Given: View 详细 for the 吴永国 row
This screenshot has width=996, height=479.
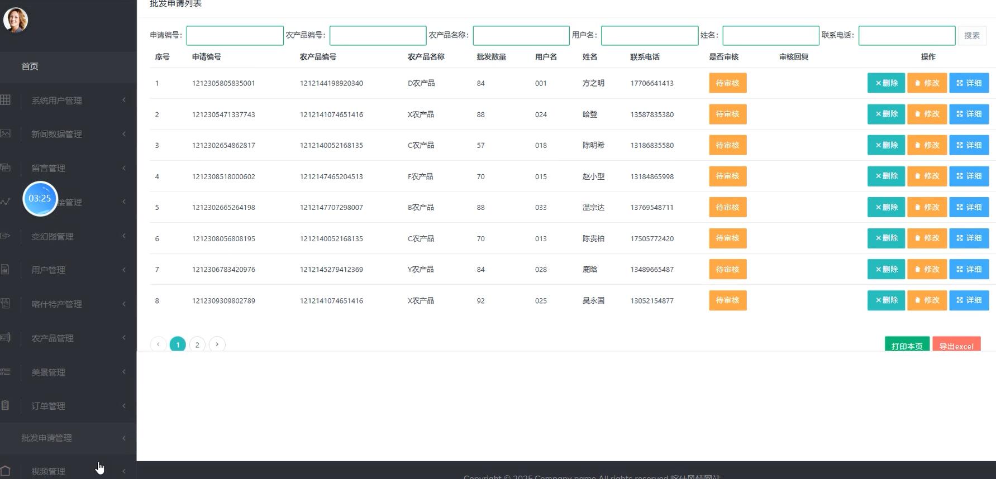Looking at the screenshot, I should tap(969, 300).
